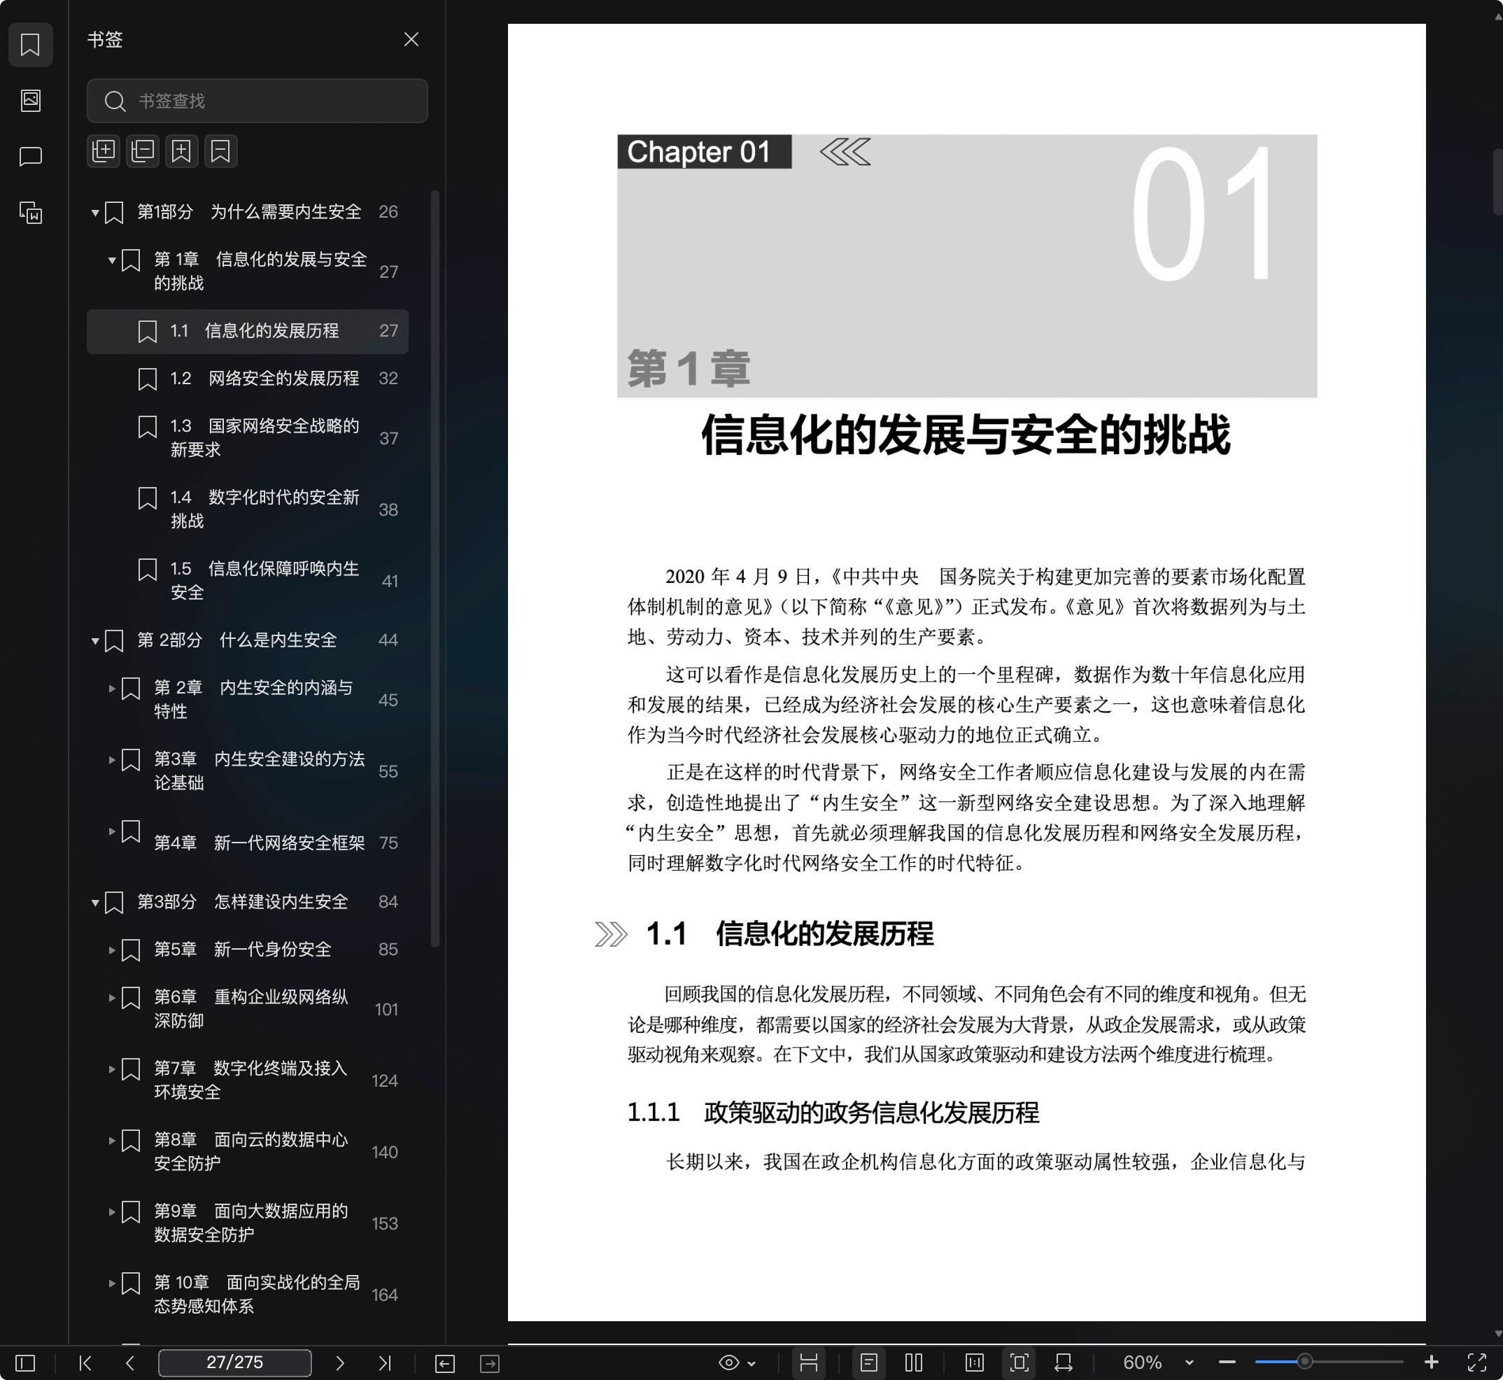The width and height of the screenshot is (1503, 1380).
Task: Toggle continuous scrolling mode icon
Action: (809, 1363)
